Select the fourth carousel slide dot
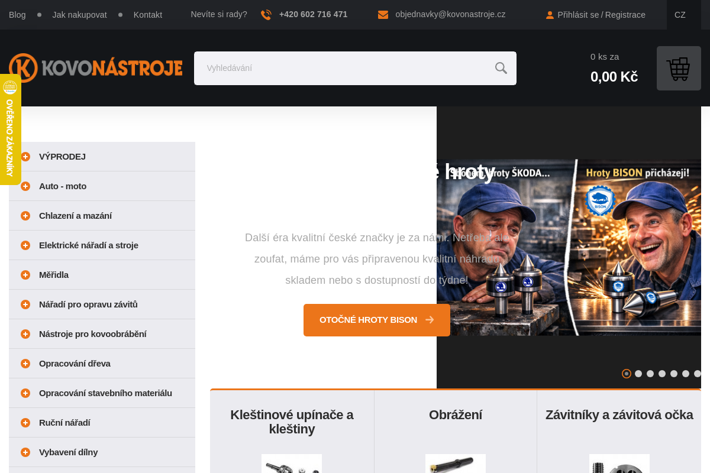 coord(662,374)
